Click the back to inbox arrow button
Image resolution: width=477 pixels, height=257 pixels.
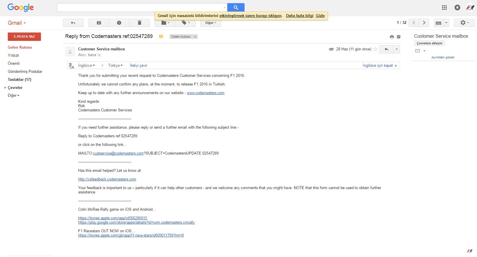pyautogui.click(x=73, y=23)
